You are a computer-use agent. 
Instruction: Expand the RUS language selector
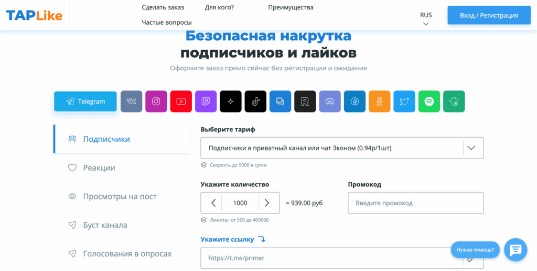(x=426, y=19)
